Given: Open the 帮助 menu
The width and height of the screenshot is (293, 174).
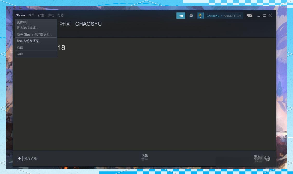Looking at the screenshot, I should pos(60,15).
